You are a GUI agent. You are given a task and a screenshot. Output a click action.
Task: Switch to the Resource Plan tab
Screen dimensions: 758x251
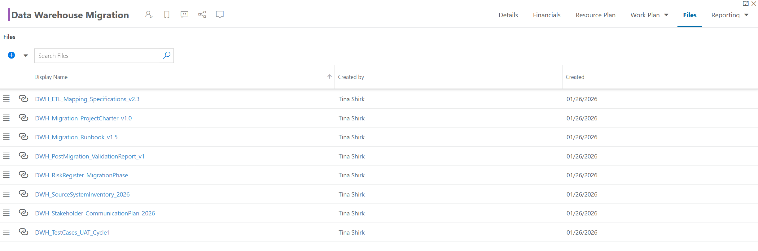(x=595, y=15)
